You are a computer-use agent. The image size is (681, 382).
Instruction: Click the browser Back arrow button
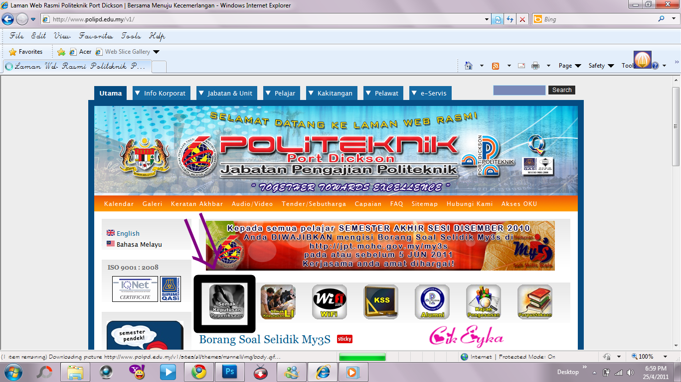7,19
